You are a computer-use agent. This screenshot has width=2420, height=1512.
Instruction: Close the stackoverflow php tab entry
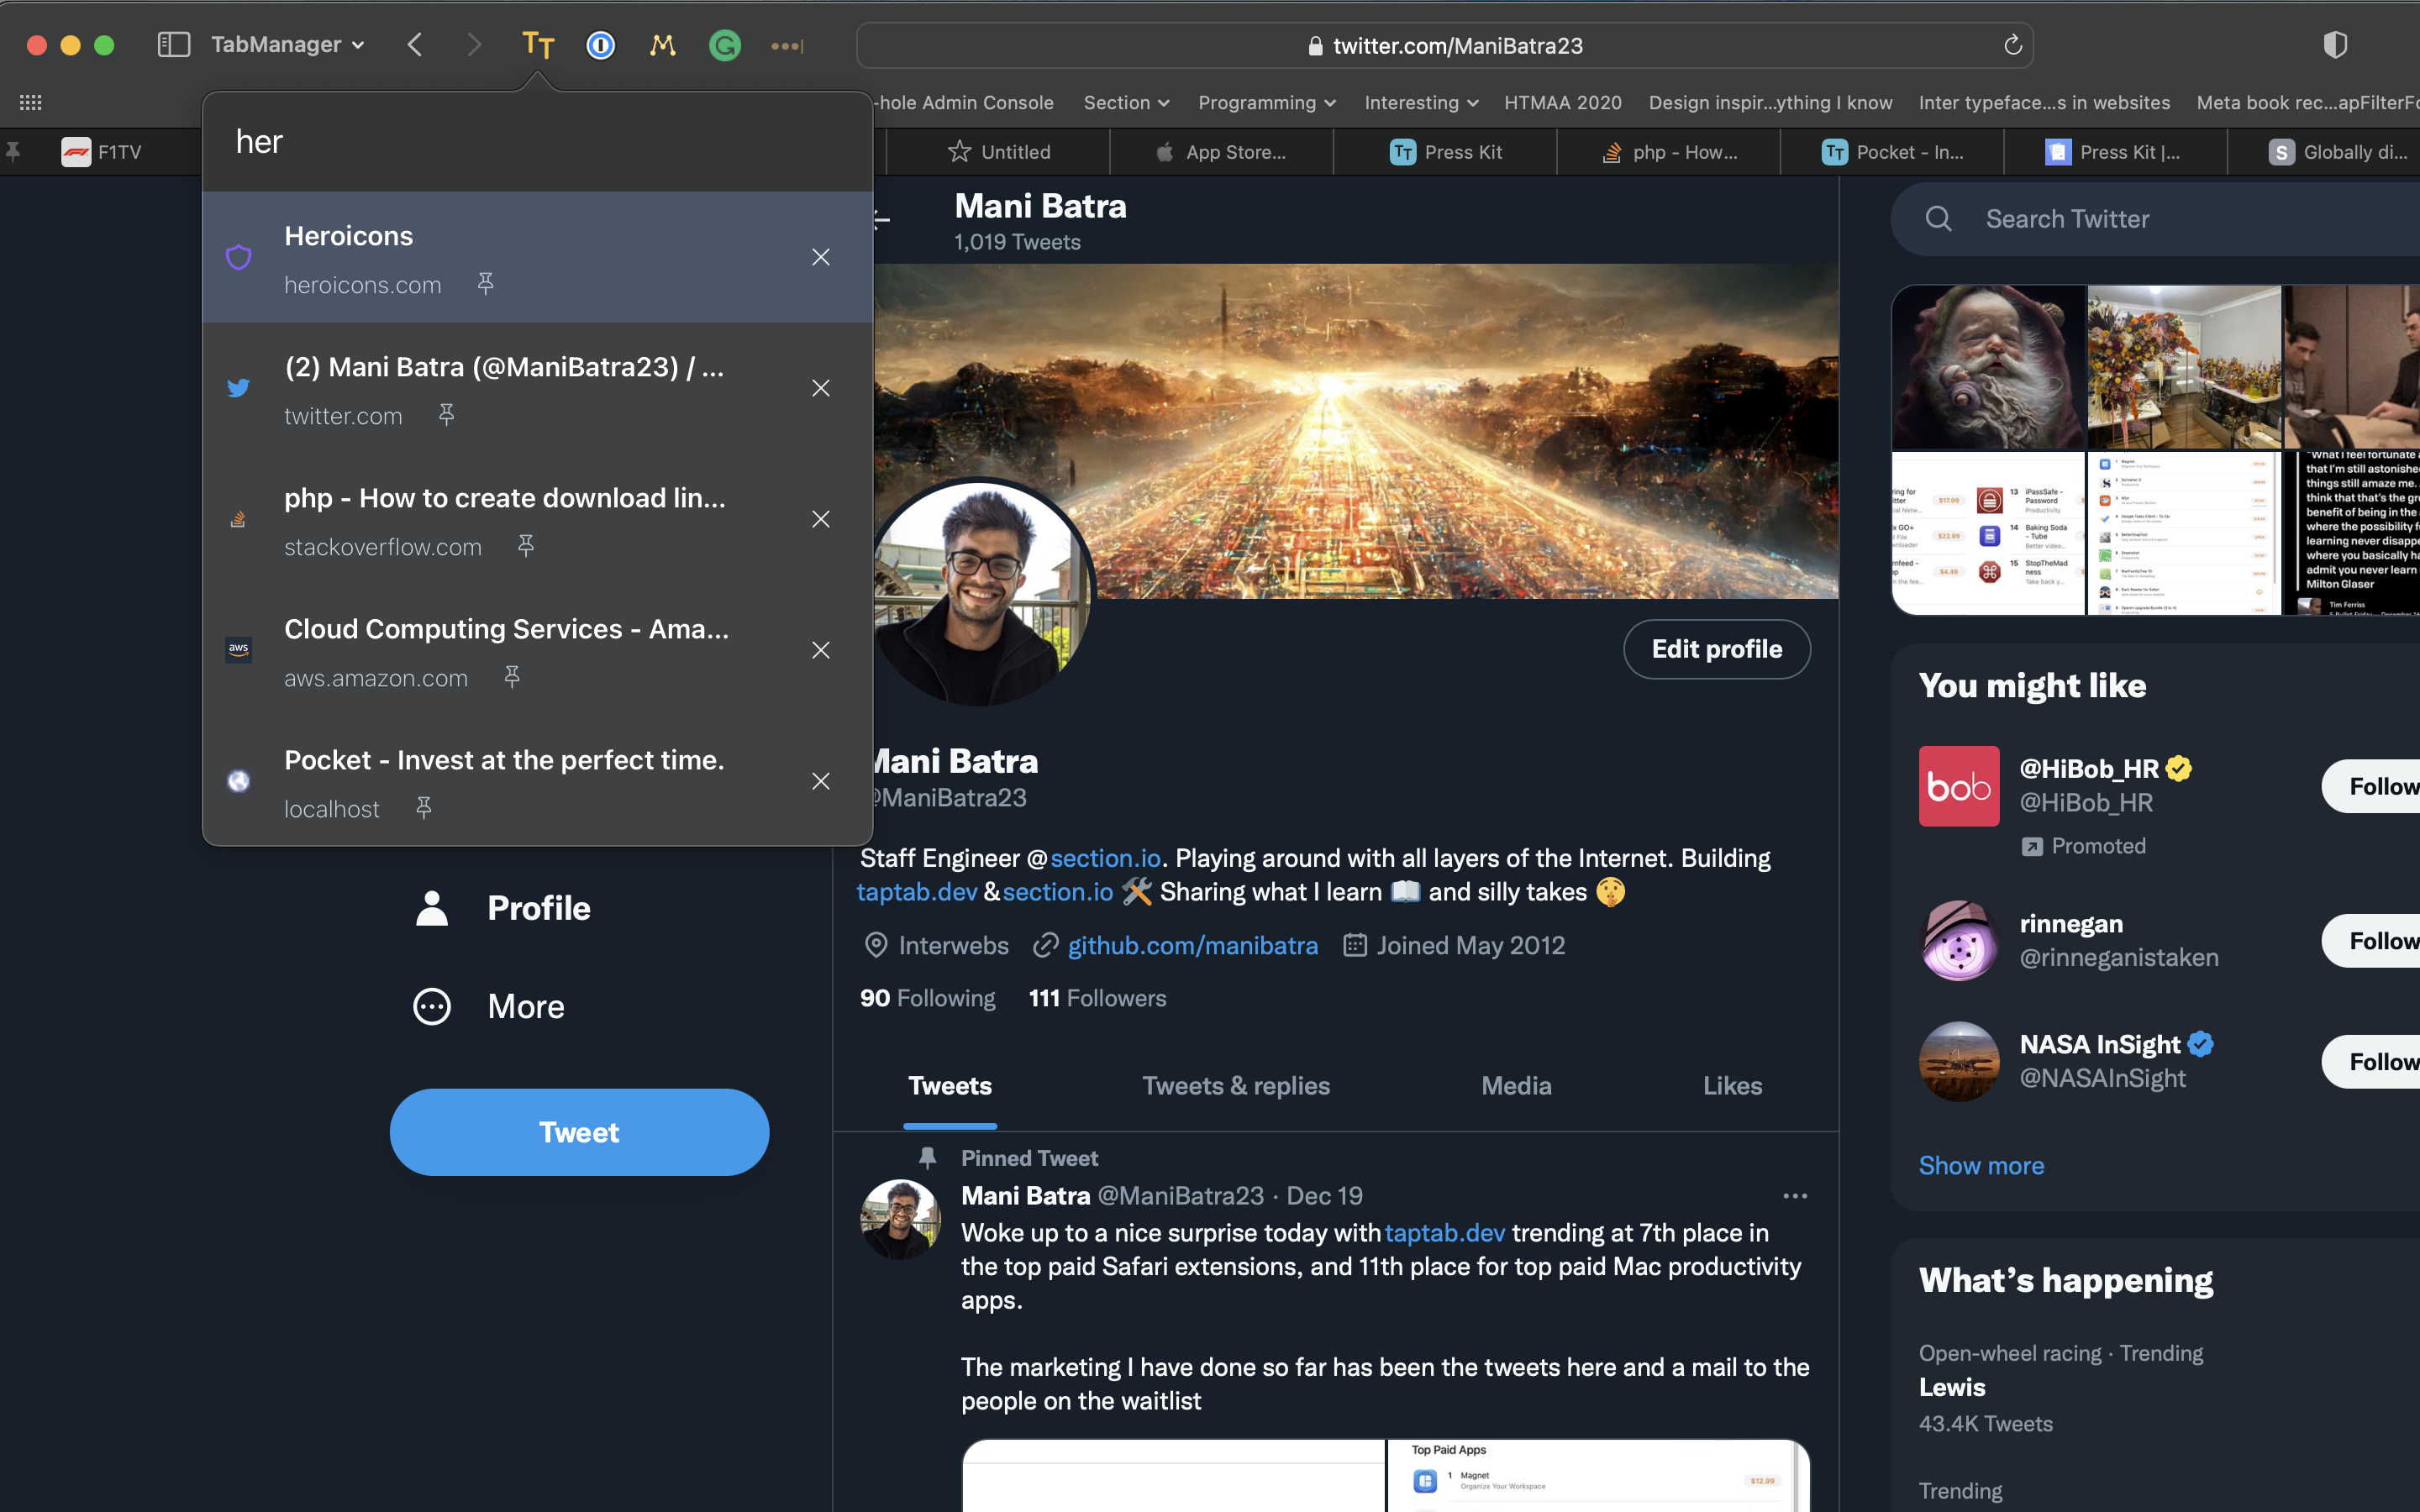coord(821,519)
